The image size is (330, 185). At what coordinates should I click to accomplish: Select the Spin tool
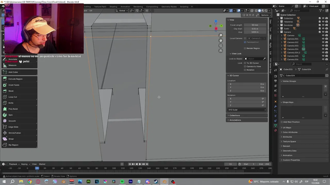19,115
